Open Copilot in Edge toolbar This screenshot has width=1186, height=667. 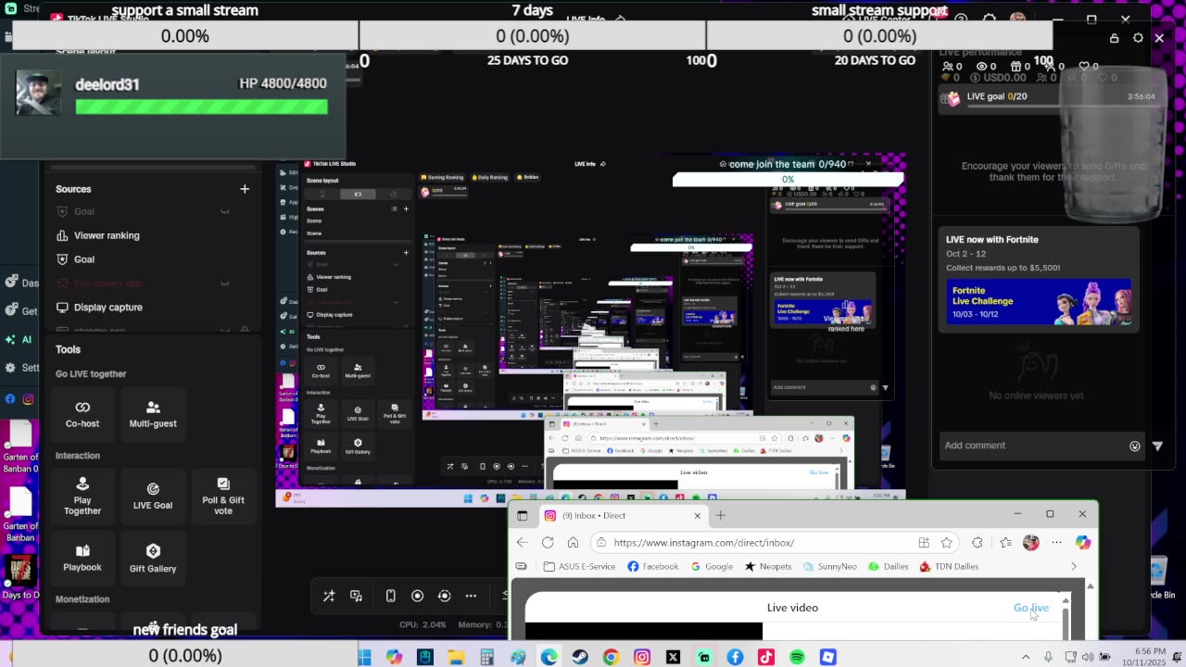(x=1082, y=543)
